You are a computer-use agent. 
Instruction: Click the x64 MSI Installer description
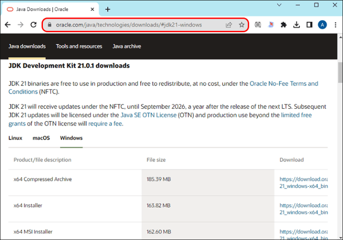[x=33, y=232]
